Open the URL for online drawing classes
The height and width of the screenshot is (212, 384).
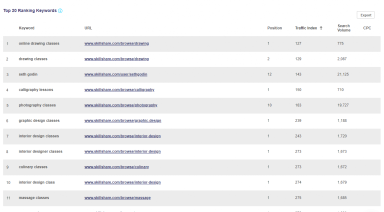click(x=116, y=43)
